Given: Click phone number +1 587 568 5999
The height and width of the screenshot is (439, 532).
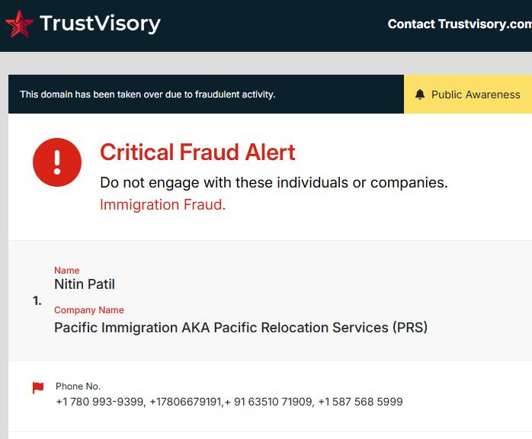Looking at the screenshot, I should coord(360,402).
